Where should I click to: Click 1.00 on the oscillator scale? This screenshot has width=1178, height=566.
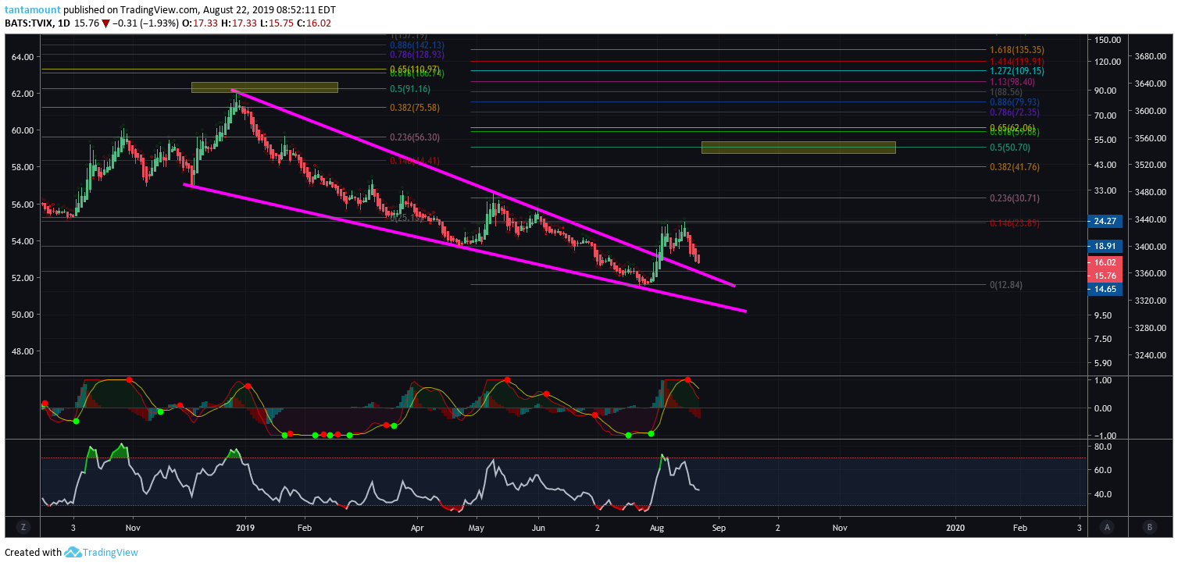1104,380
